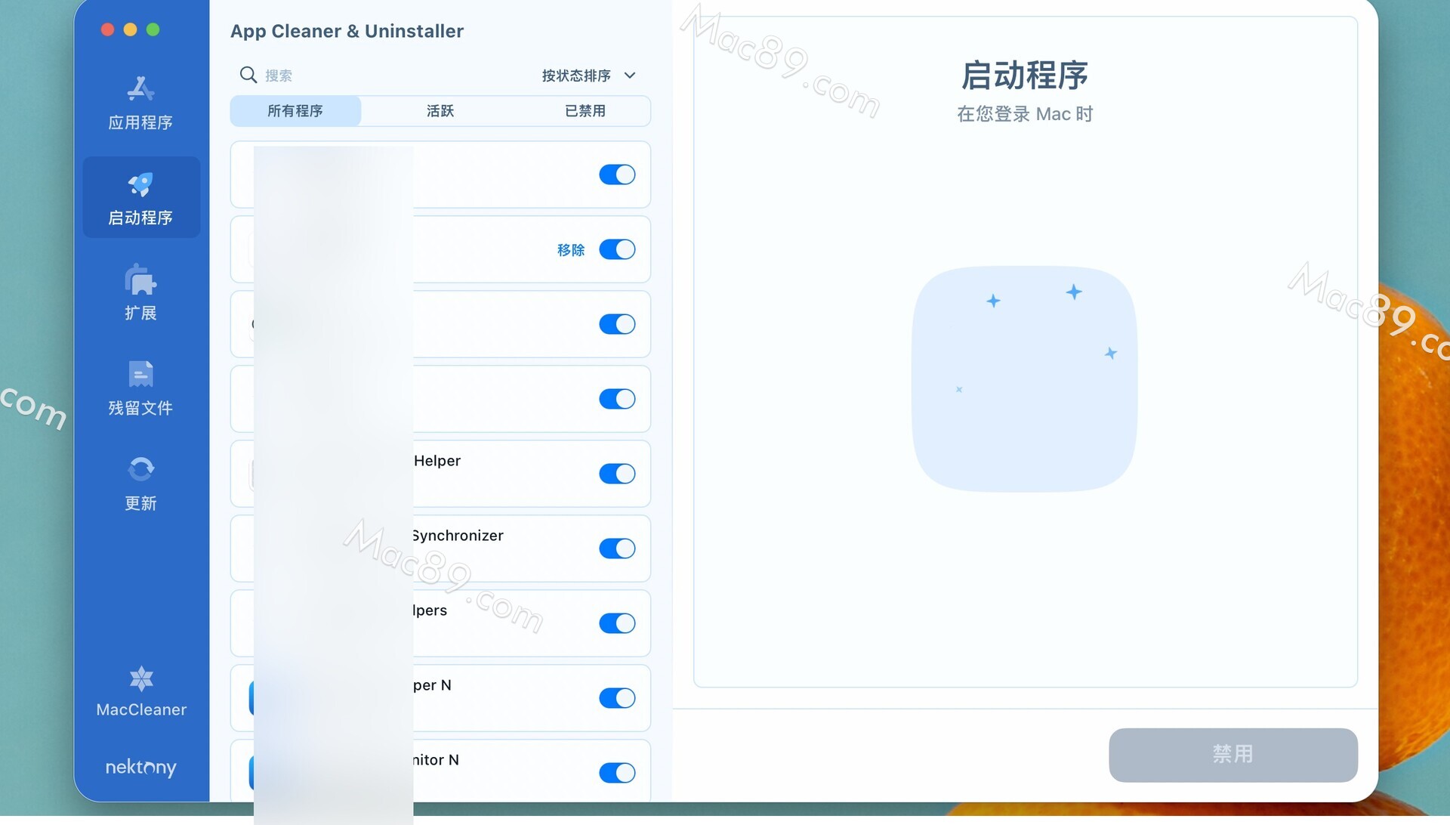Click the chevron beside sort order

click(630, 76)
